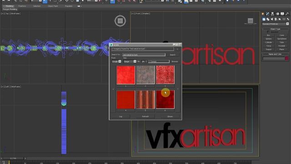Open the Front viewport view label menu
291x164 pixels.
[x=138, y=14]
